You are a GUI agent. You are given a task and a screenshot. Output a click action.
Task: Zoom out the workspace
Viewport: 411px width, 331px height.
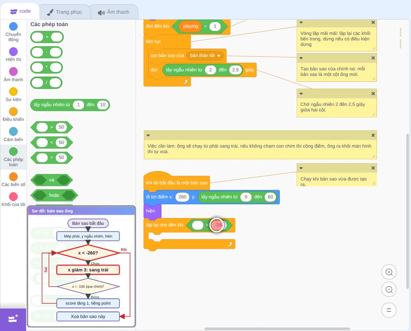click(x=389, y=290)
